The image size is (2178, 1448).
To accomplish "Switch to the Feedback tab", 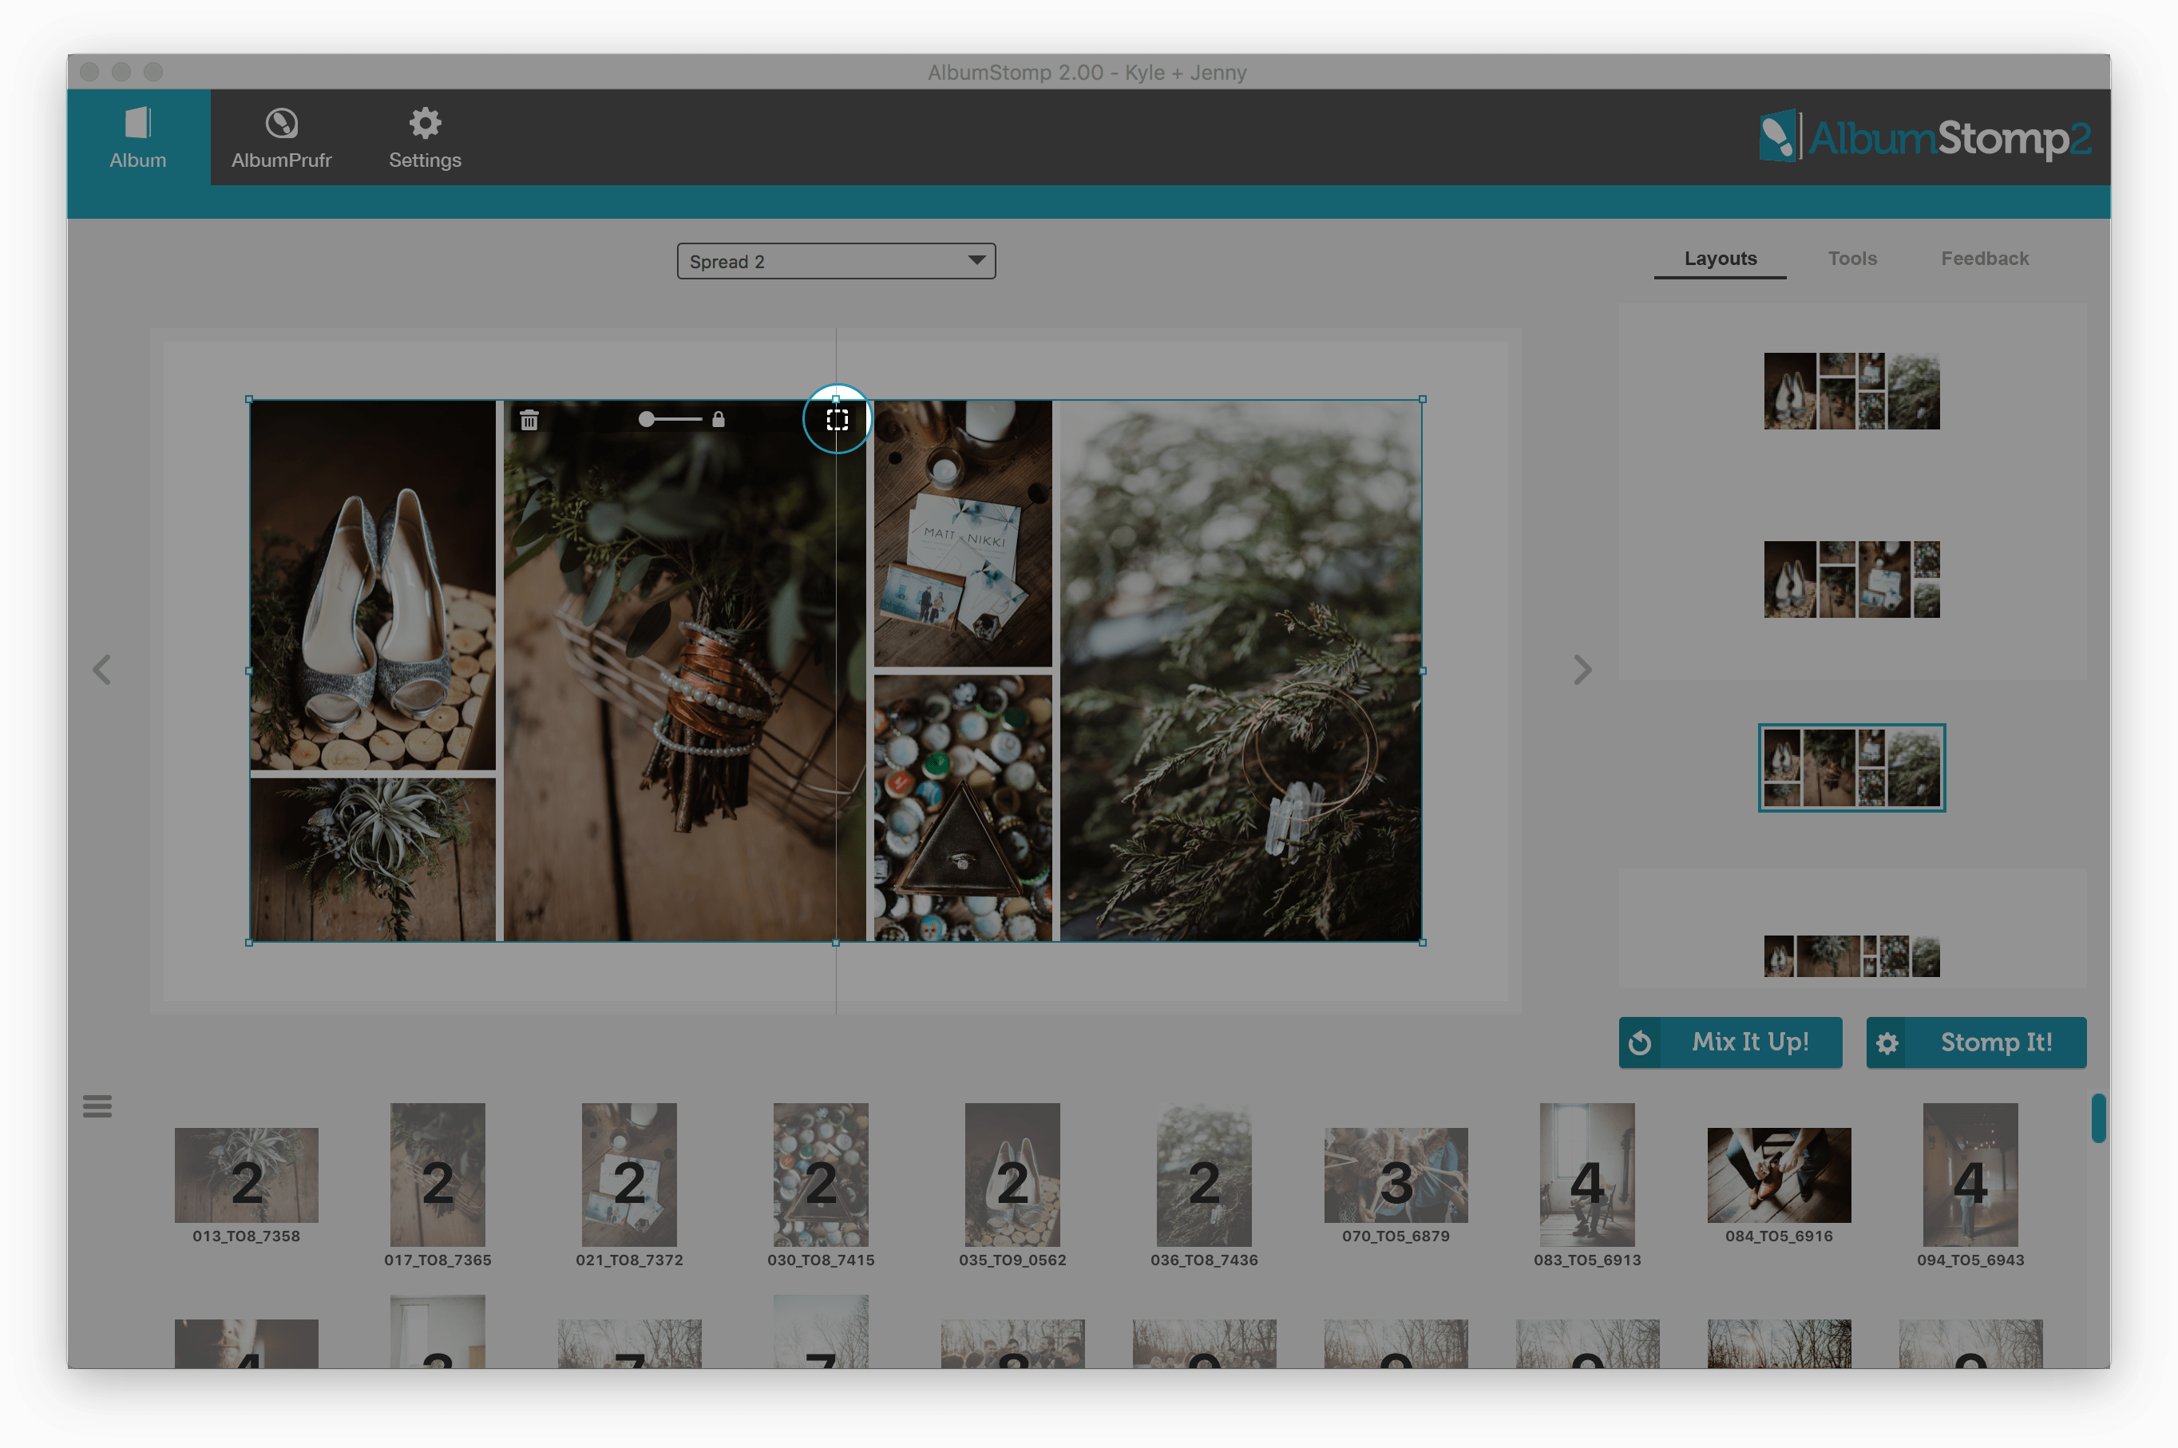I will (x=1984, y=259).
